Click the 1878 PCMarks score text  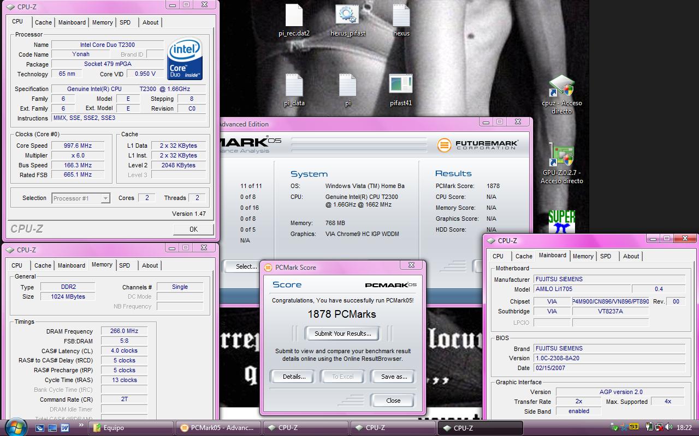[342, 314]
